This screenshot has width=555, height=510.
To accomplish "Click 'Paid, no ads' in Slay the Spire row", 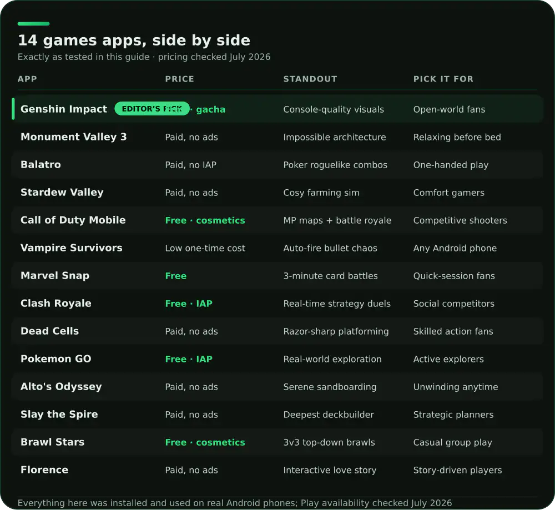I will tap(191, 415).
